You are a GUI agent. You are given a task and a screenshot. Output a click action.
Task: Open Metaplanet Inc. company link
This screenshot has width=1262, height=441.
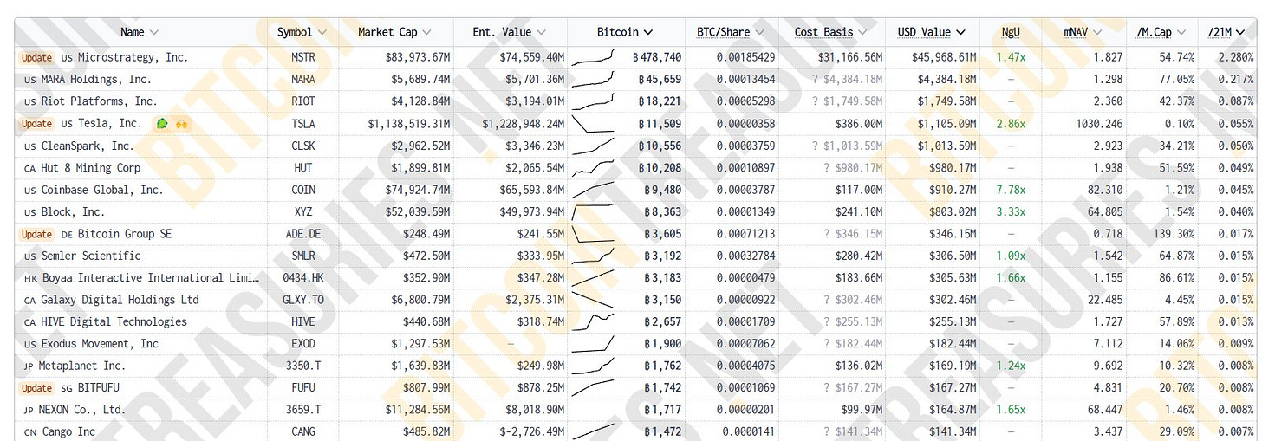82,366
